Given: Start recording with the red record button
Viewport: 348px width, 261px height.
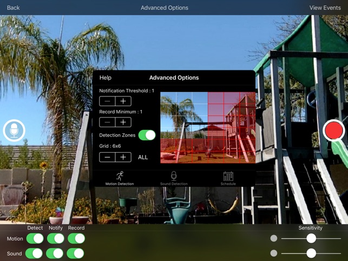Looking at the screenshot, I should (x=333, y=130).
